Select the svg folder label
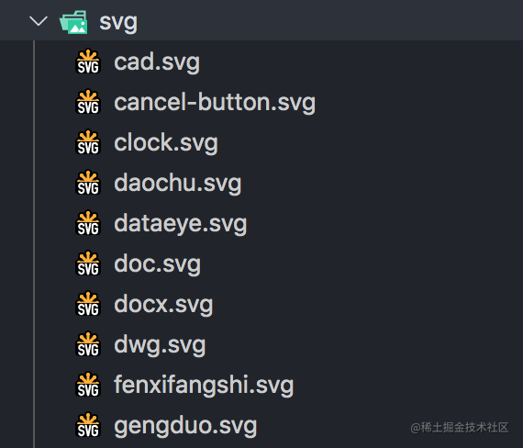The width and height of the screenshot is (523, 448). point(118,23)
